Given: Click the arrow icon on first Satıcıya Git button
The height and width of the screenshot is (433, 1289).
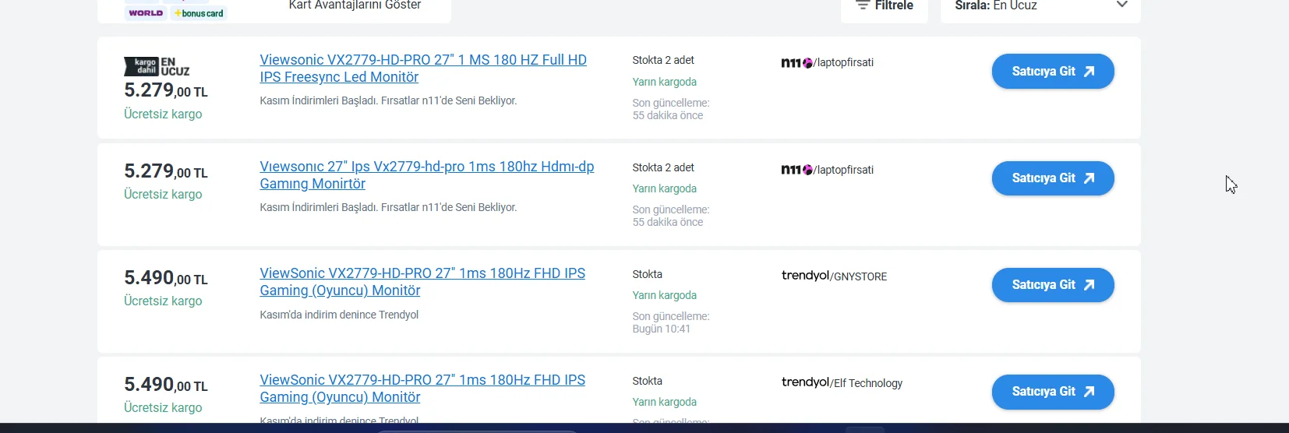Looking at the screenshot, I should 1089,72.
